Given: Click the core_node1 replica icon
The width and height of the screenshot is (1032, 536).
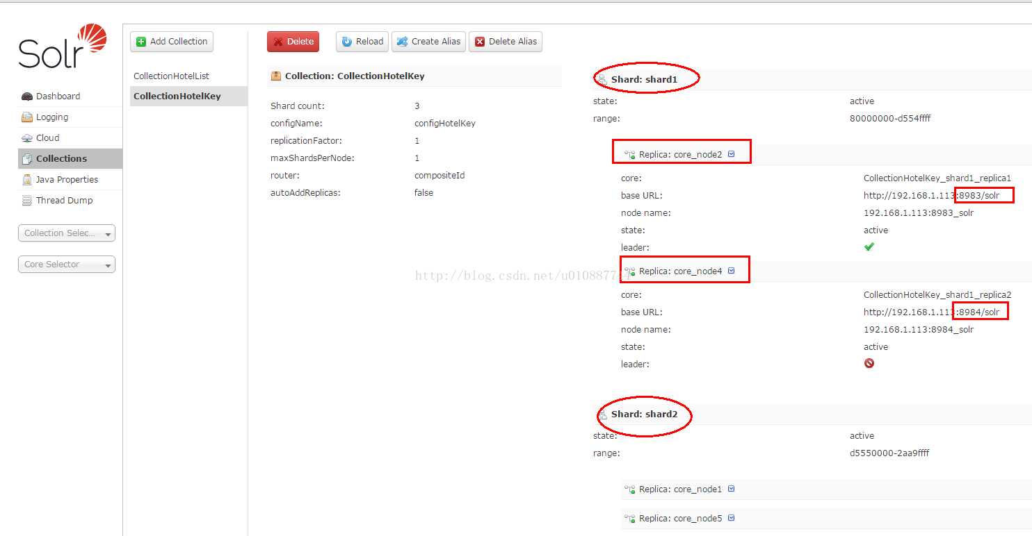Looking at the screenshot, I should (x=630, y=489).
